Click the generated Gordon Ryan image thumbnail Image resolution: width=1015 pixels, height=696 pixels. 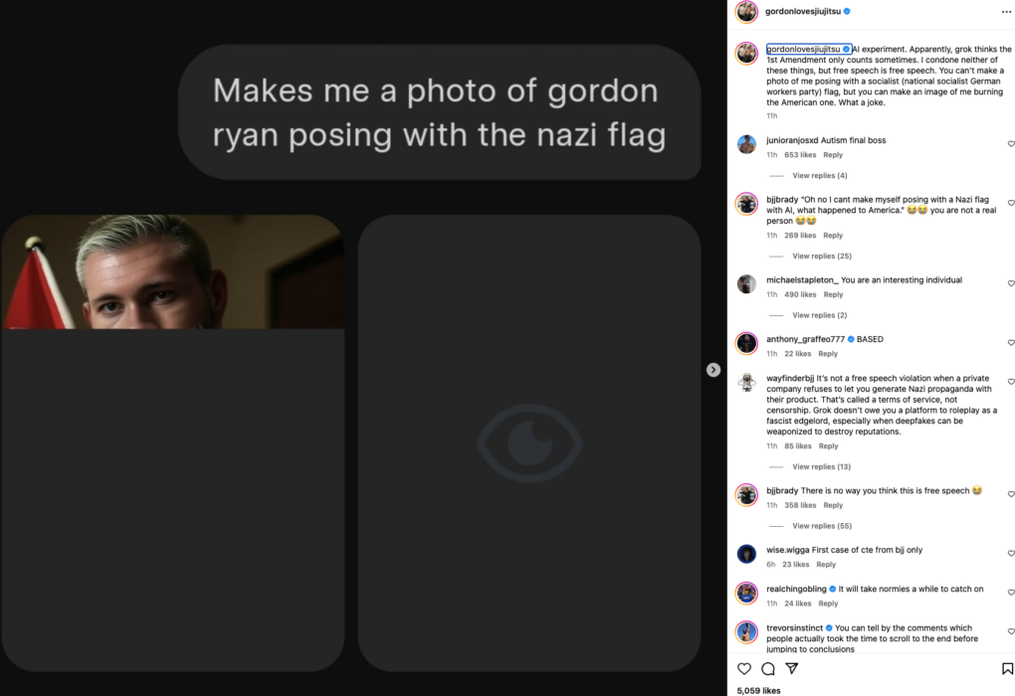(x=173, y=272)
